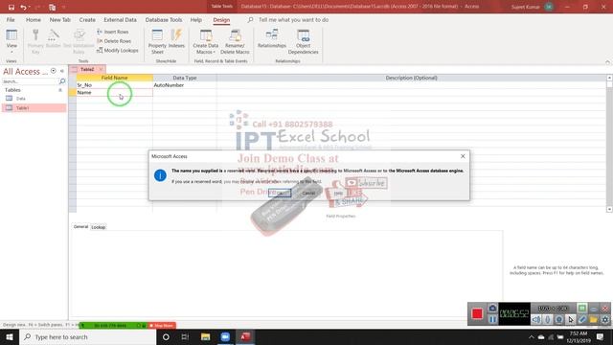
Task: Click Stop Share red button
Action: click(162, 326)
